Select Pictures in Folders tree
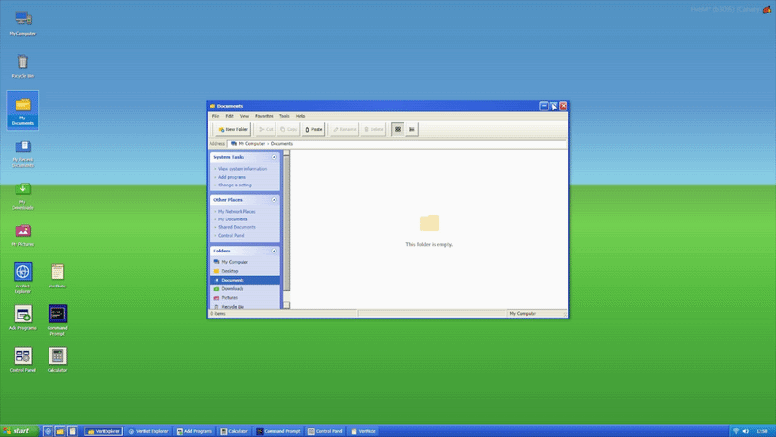 point(245,298)
